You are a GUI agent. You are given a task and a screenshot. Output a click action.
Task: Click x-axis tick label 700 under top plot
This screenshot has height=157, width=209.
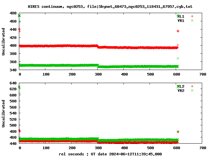[203, 74]
